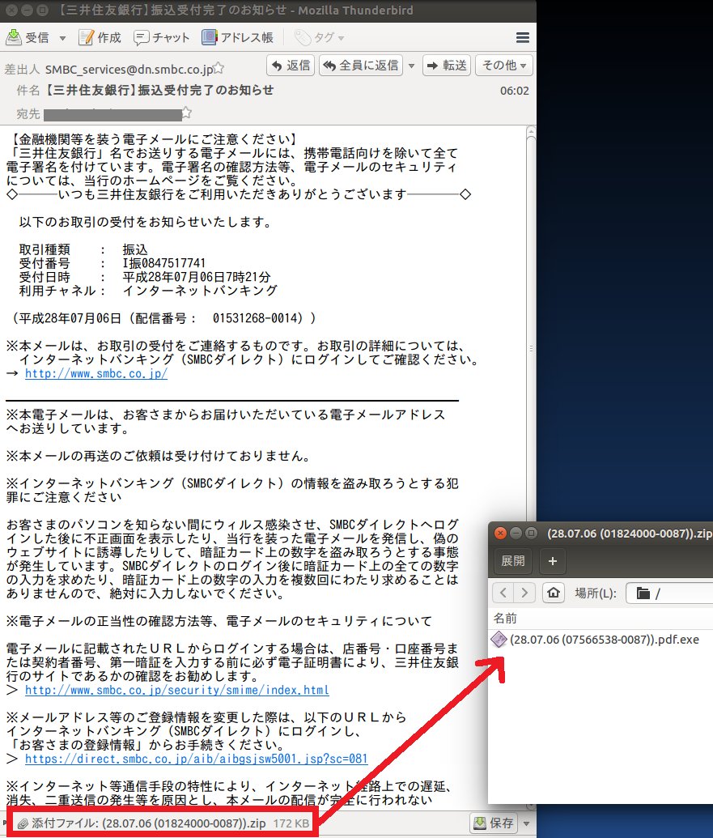Image resolution: width=713 pixels, height=838 pixels.
Task: Open the http://www.smbc.co.jp/ link
Action: pos(96,373)
